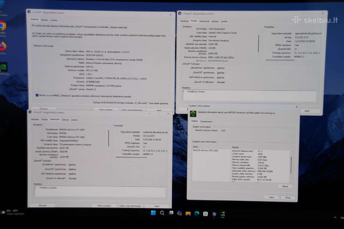The image size is (344, 229).
Task: Click device info scrollbar in Intel DirectX window
Action: pyautogui.click(x=259, y=44)
